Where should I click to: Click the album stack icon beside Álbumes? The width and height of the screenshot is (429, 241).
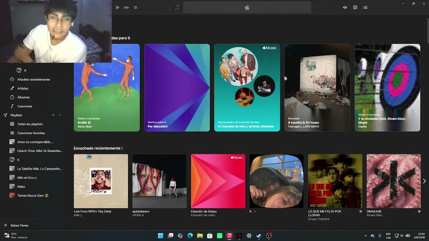[12, 97]
